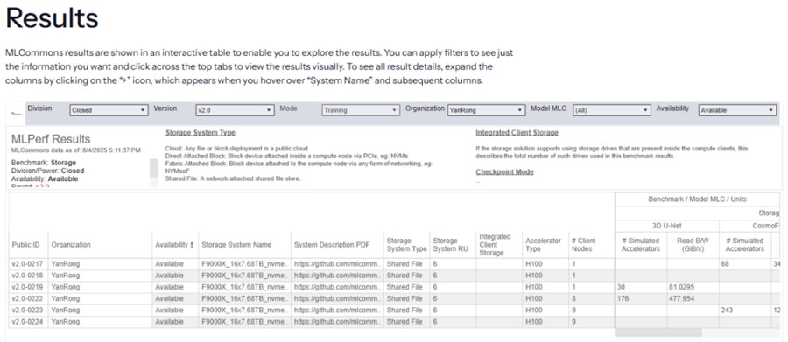Viewport: 788px width, 342px height.
Task: Click the 3D U-Net column group header
Action: click(667, 226)
